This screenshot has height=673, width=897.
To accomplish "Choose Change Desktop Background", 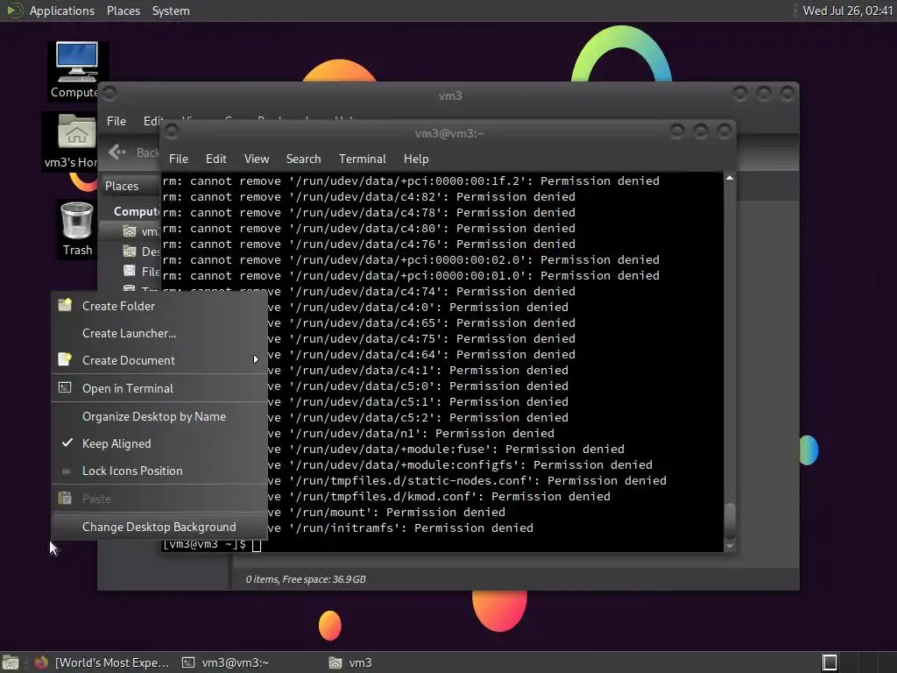I will click(x=159, y=527).
